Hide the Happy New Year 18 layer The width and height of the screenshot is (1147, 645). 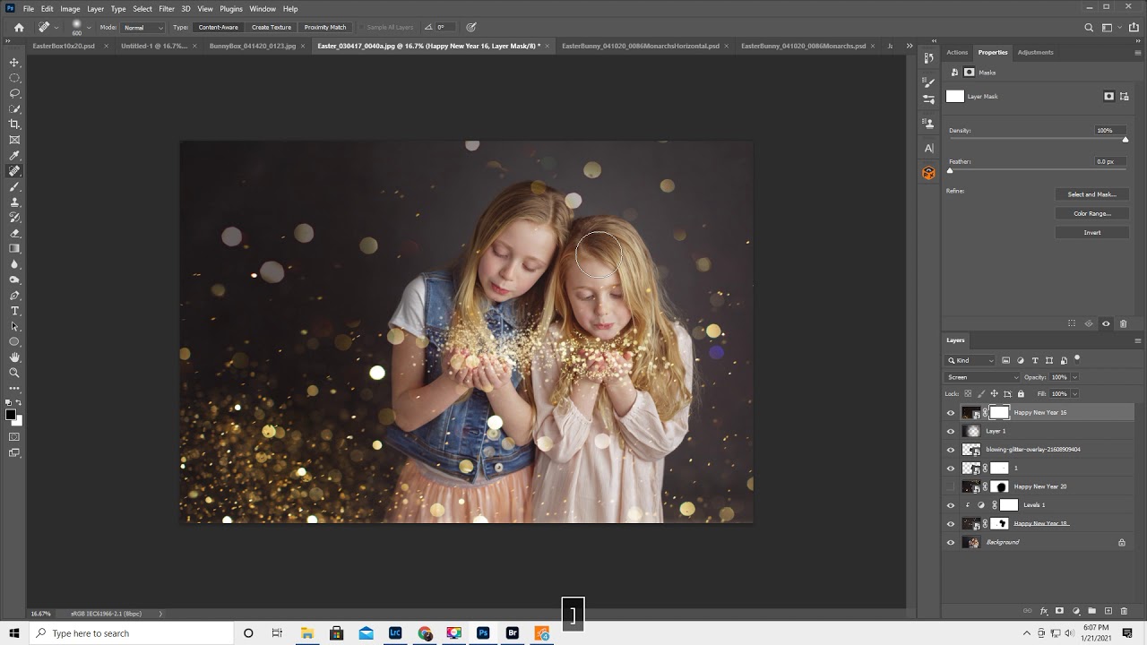[x=951, y=523]
